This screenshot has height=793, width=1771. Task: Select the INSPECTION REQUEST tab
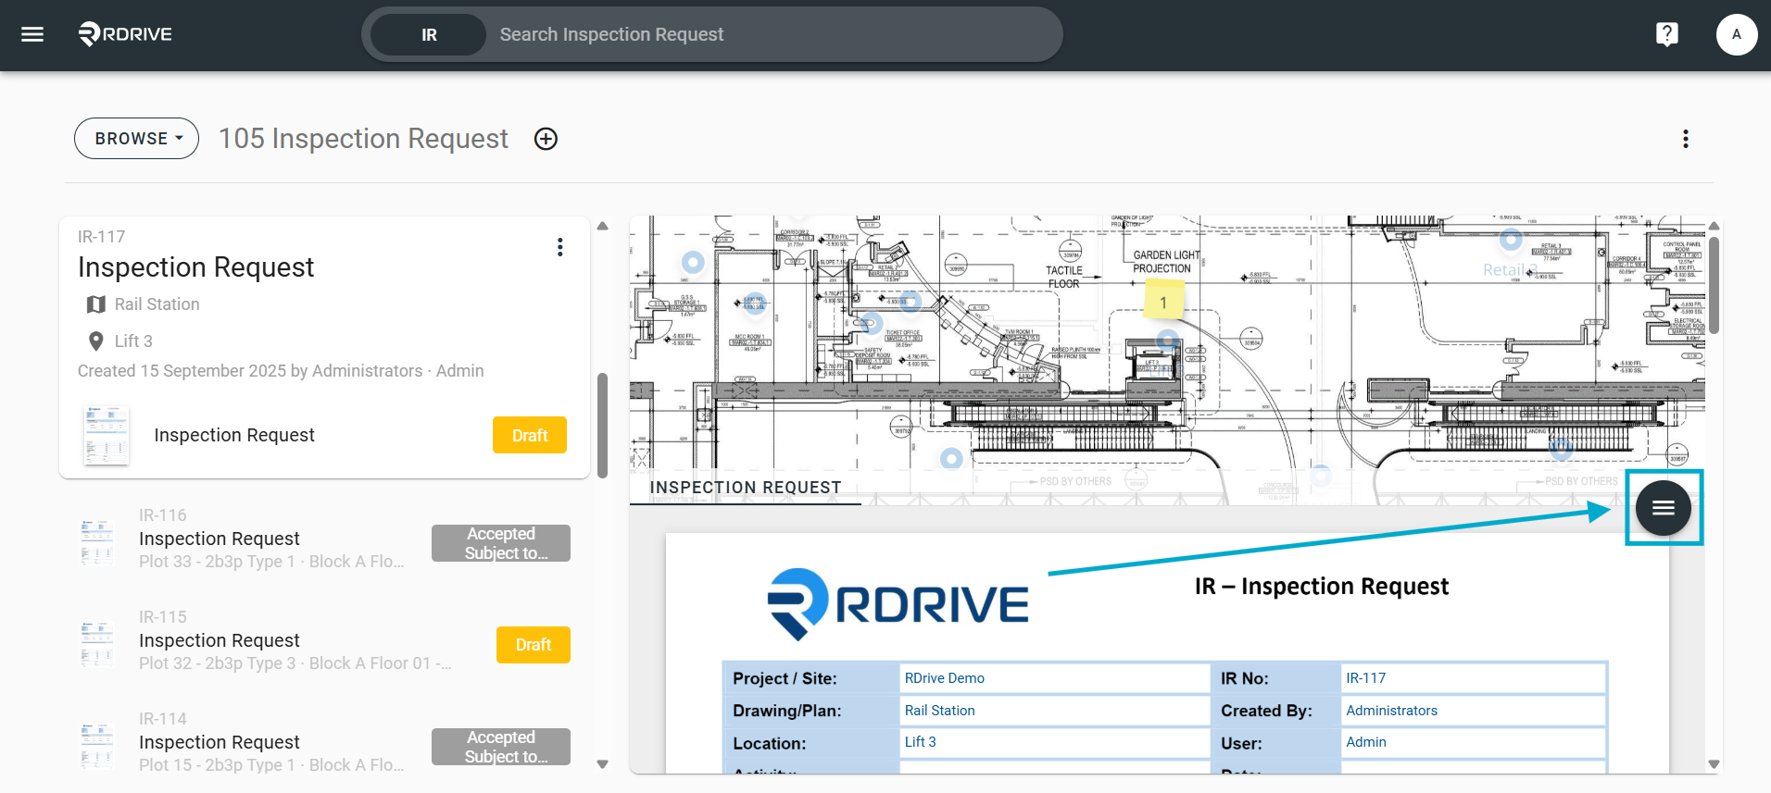click(x=746, y=488)
